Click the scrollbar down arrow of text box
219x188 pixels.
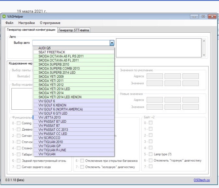204,55
